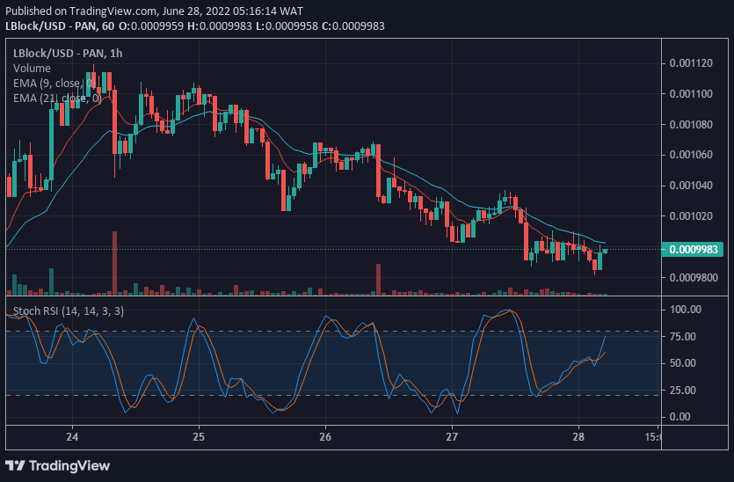
Task: Click the current price tag 0.0009983
Action: (693, 249)
